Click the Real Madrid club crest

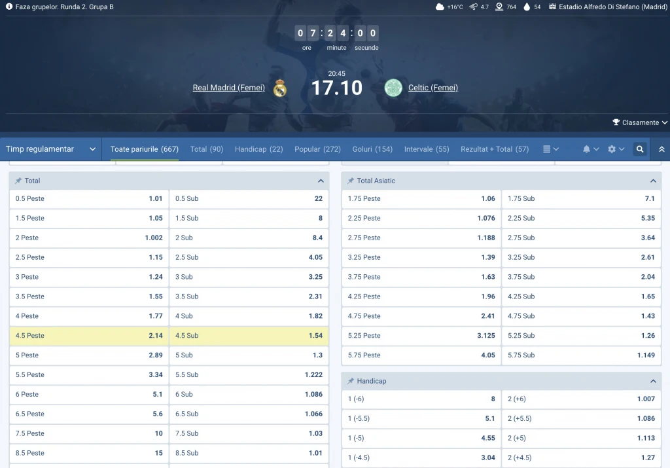[x=280, y=88]
